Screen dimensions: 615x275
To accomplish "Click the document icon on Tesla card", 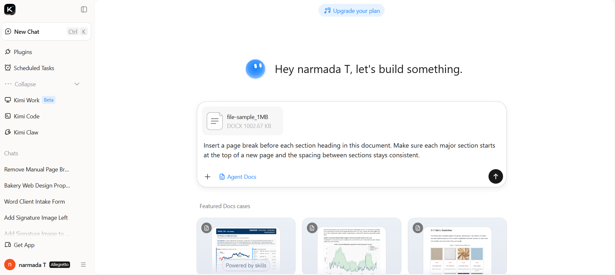I will point(207,228).
